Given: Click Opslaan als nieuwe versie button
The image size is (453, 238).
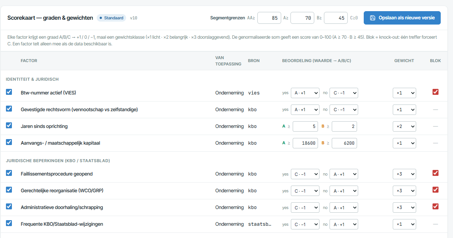Looking at the screenshot, I should click(x=402, y=18).
